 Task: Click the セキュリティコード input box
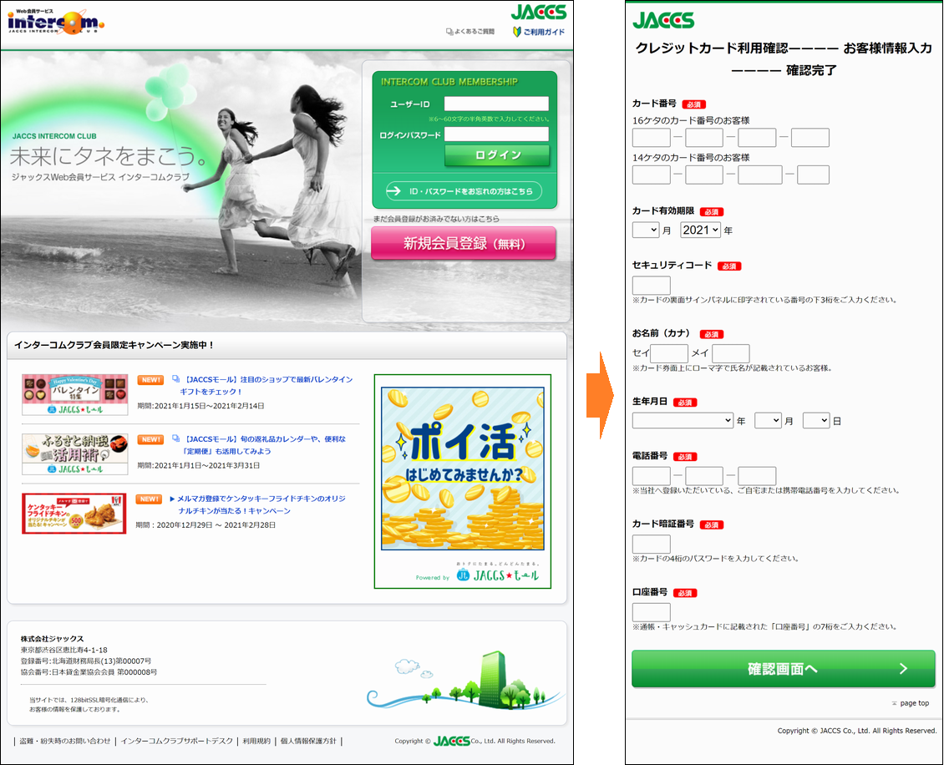(x=651, y=286)
